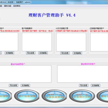Select the 已到维护期的客户 list box
This screenshot has height=108, width=108.
(x=99, y=42)
